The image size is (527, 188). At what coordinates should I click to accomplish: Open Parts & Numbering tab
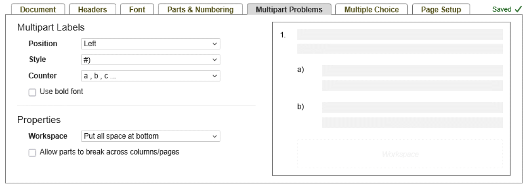(200, 9)
